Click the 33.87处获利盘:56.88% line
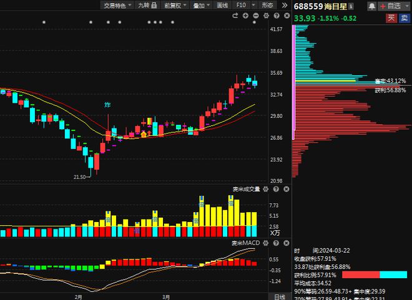 pyautogui.click(x=322, y=267)
